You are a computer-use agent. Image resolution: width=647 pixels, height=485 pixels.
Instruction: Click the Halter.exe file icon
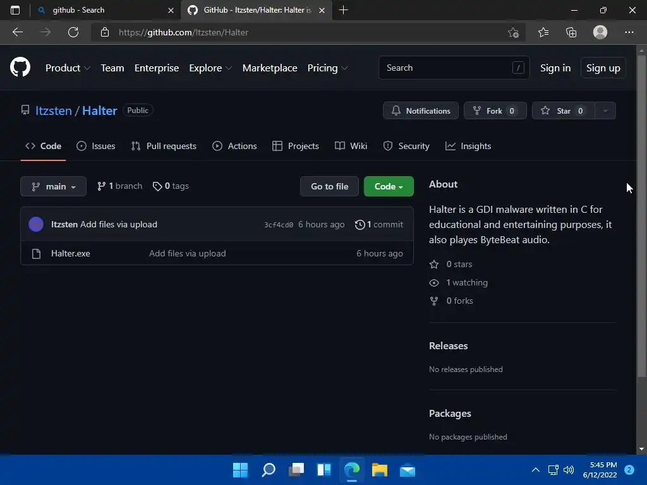click(x=36, y=254)
